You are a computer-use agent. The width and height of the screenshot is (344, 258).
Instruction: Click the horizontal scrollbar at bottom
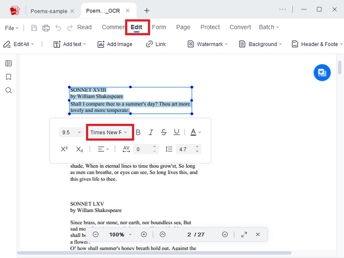tap(154, 253)
